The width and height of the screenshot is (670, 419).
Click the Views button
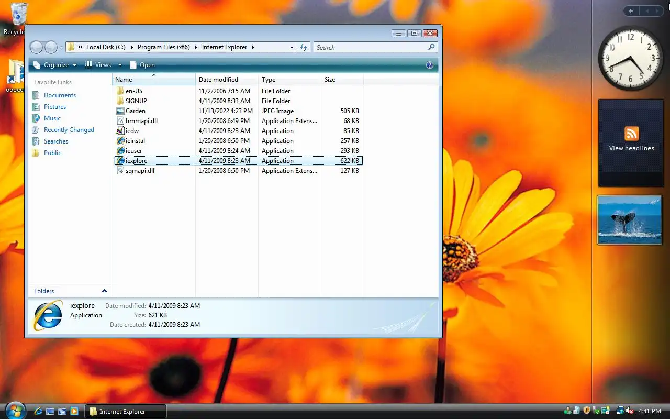(x=98, y=65)
